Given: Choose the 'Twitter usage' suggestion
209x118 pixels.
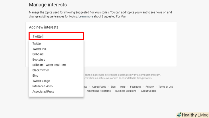Looking at the screenshot, I should click(x=41, y=81).
